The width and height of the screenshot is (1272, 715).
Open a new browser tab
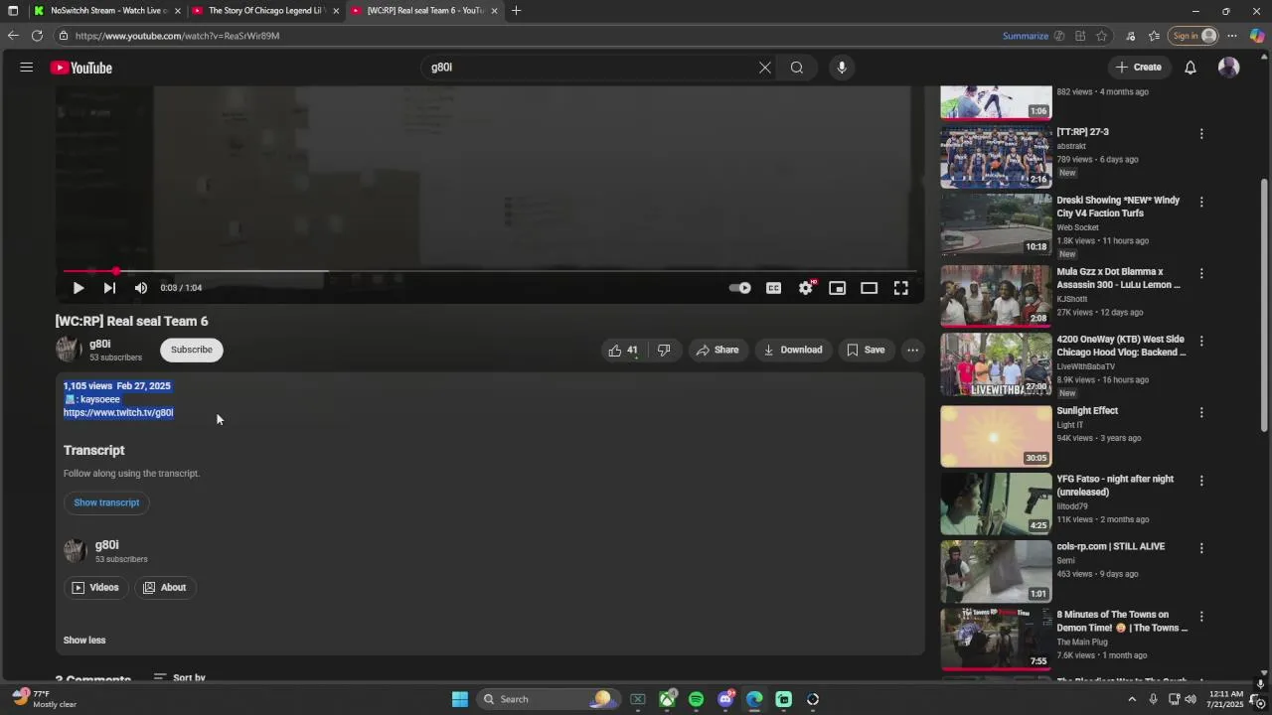[x=516, y=11]
